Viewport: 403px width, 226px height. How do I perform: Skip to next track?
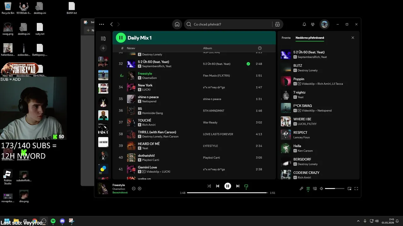click(238, 186)
